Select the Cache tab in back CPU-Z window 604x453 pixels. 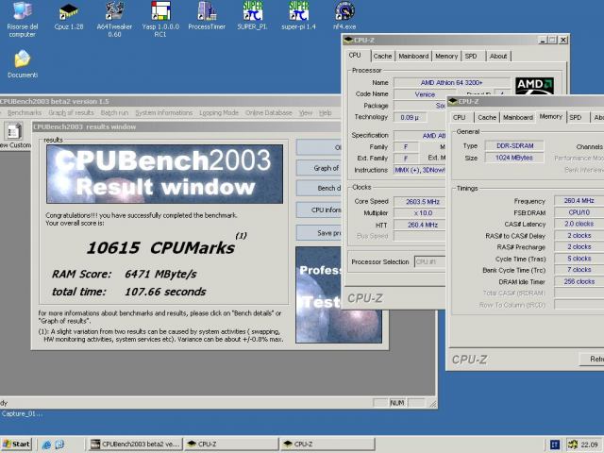pyautogui.click(x=382, y=57)
